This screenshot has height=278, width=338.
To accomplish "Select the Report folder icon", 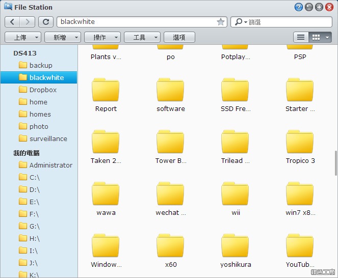I will pyautogui.click(x=106, y=90).
